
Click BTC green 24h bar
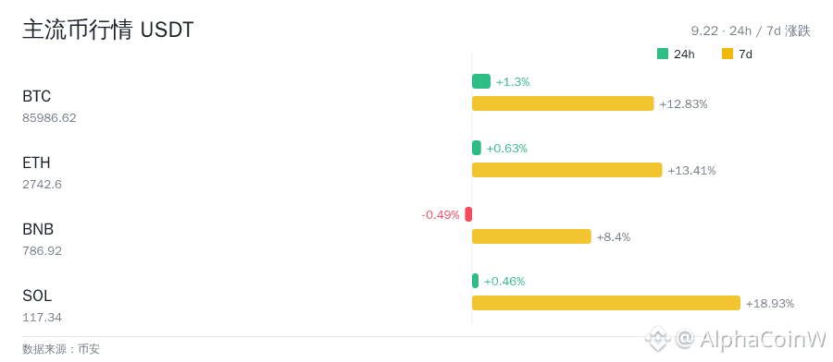[x=481, y=81]
